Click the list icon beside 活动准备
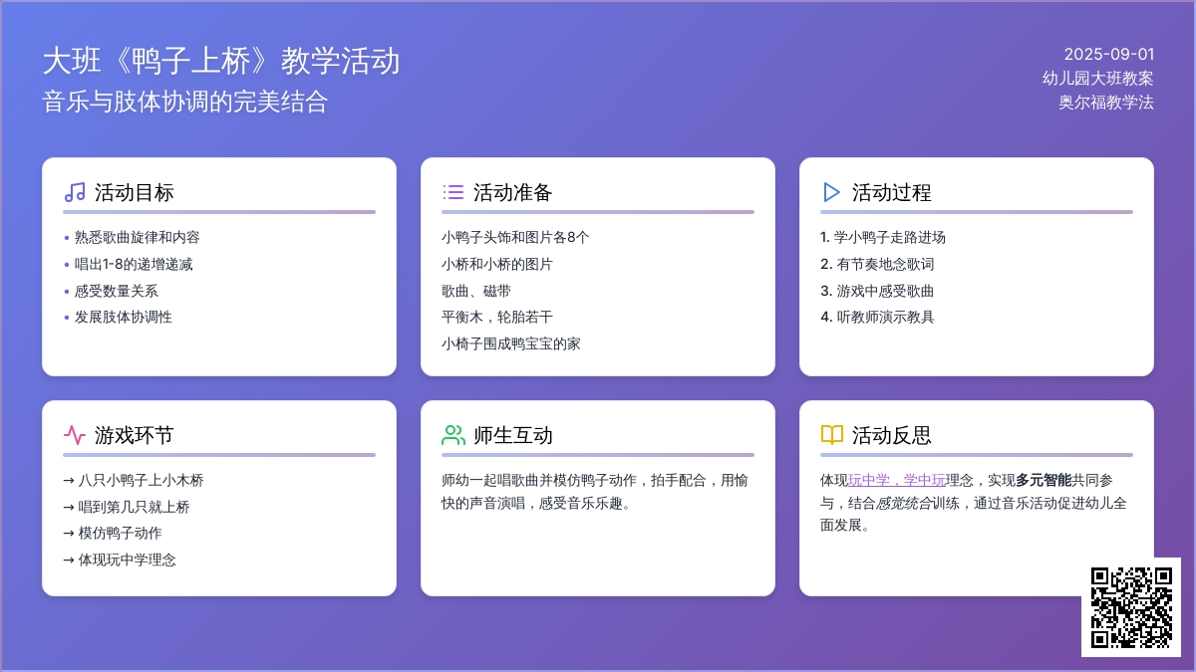 [453, 192]
